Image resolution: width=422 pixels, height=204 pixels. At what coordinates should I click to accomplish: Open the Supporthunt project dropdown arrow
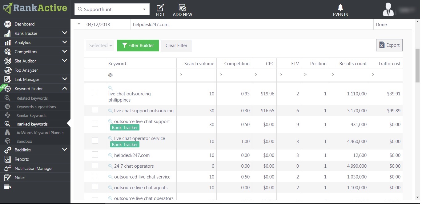144,9
